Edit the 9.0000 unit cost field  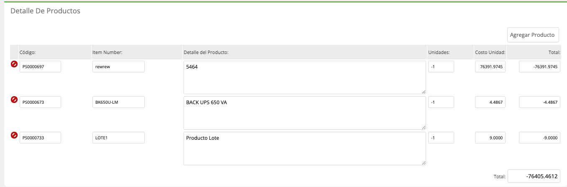pos(490,138)
